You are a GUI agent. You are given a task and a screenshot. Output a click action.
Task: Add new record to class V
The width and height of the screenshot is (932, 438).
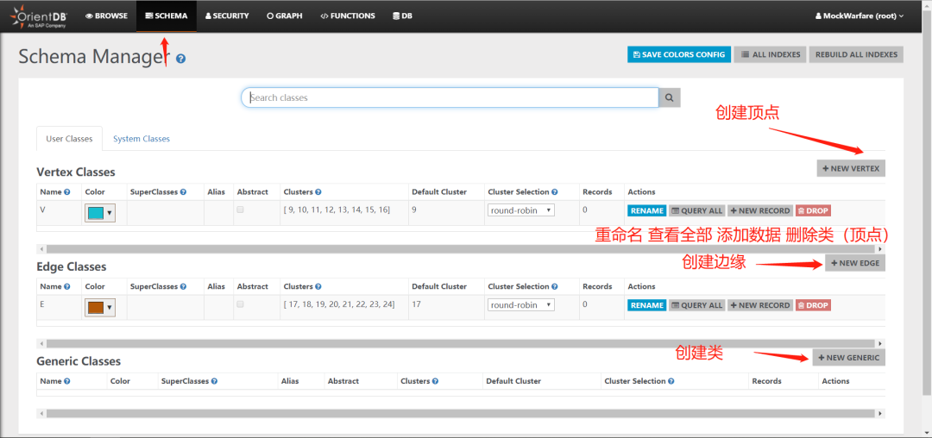[760, 210]
